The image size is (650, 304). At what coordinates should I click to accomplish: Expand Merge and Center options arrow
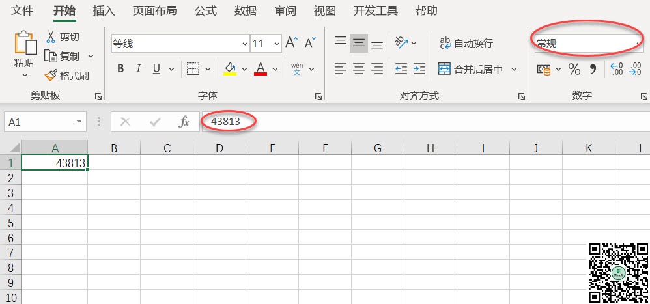(x=514, y=69)
